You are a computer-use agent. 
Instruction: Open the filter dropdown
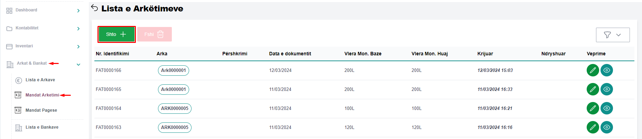[x=613, y=35]
